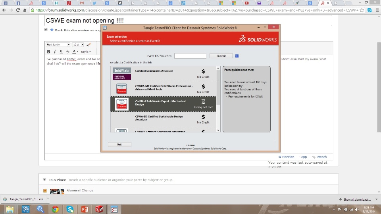Switch to the Gmail browser tab
Image resolution: width=381 pixels, height=214 pixels.
pos(82,3)
